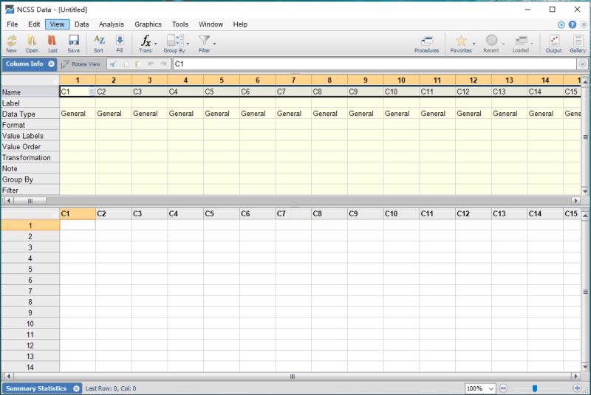This screenshot has width=591, height=395.
Task: Click the Redo arrow icon
Action: click(163, 64)
